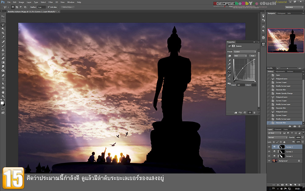The width and height of the screenshot is (305, 191).
Task: Toggle the Anti-alias checkbox
Action: (x=48, y=7)
